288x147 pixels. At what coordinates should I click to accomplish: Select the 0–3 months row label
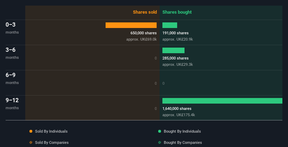[12, 28]
